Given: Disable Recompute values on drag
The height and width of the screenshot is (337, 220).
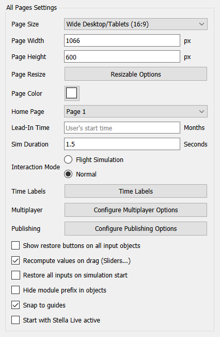Looking at the screenshot, I should (15, 260).
